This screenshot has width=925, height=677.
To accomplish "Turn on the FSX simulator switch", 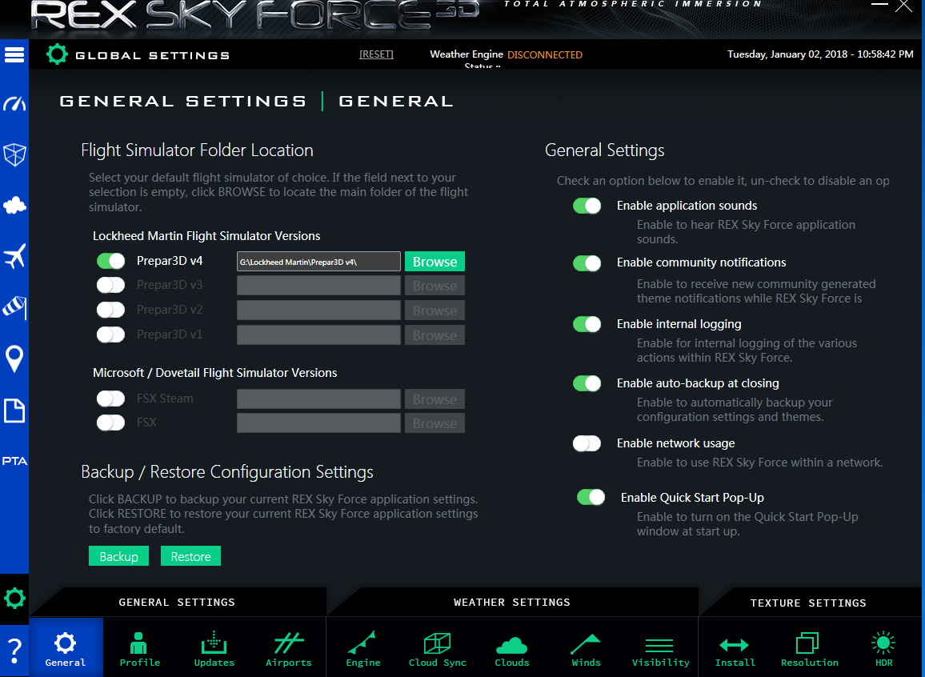I will pyautogui.click(x=111, y=423).
